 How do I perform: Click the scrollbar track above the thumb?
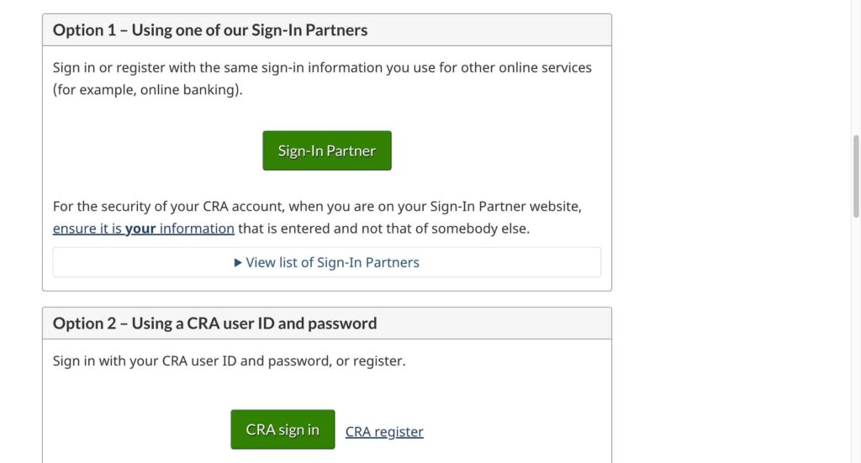(x=856, y=67)
